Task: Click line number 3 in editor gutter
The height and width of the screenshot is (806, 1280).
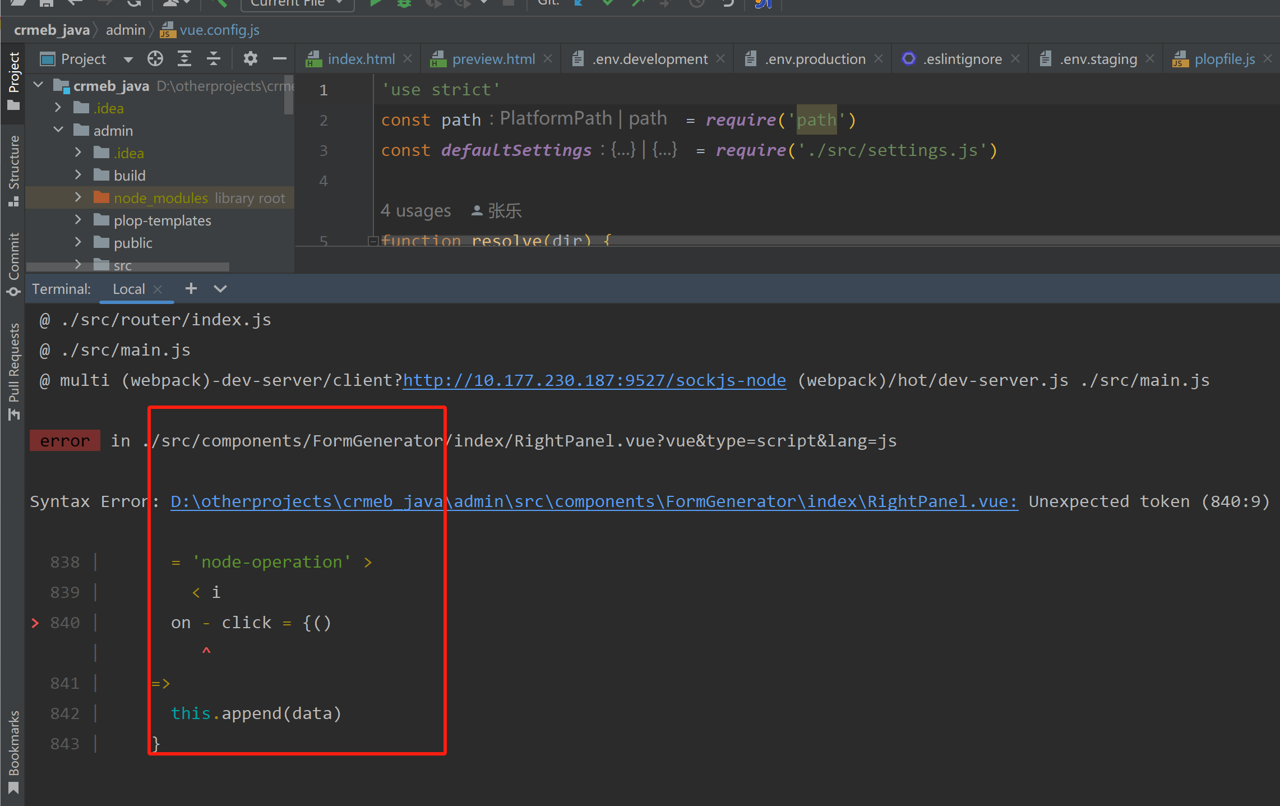Action: [324, 150]
